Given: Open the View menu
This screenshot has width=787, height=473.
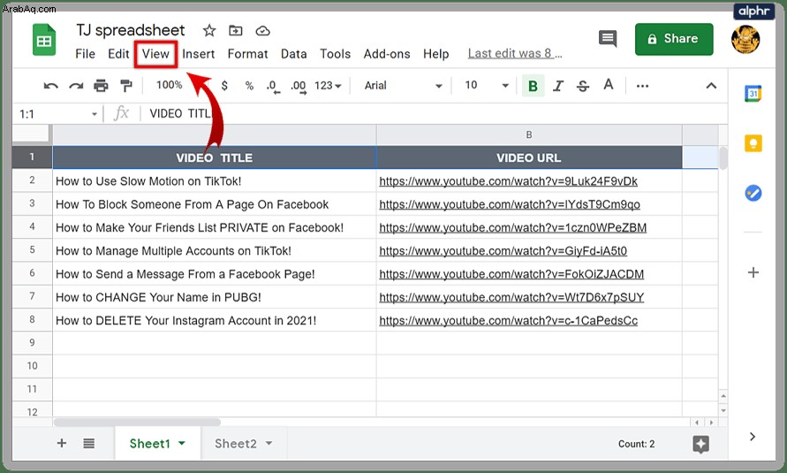Looking at the screenshot, I should pos(155,54).
